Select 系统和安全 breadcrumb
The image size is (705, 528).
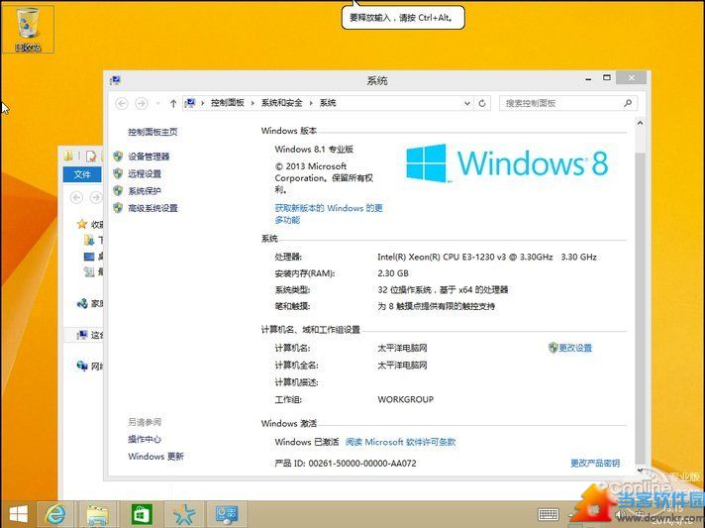(x=281, y=103)
